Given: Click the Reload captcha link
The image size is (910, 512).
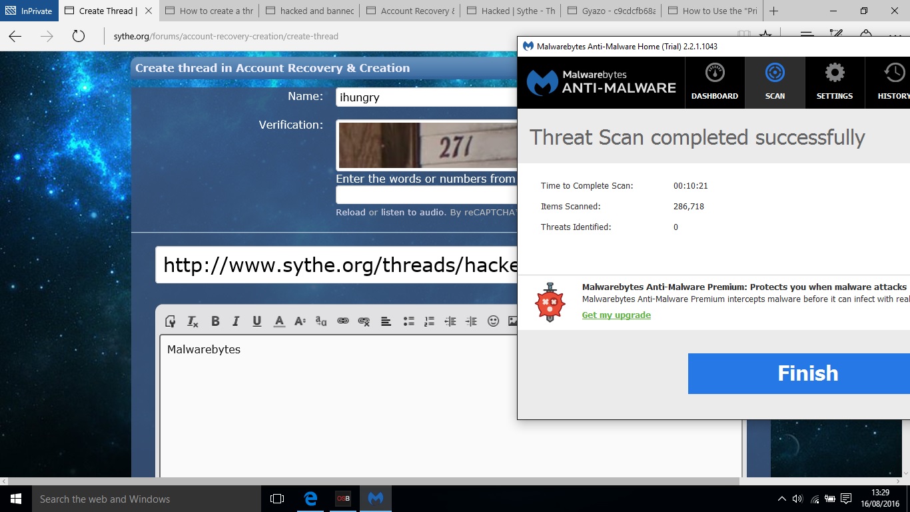Looking at the screenshot, I should coord(350,212).
